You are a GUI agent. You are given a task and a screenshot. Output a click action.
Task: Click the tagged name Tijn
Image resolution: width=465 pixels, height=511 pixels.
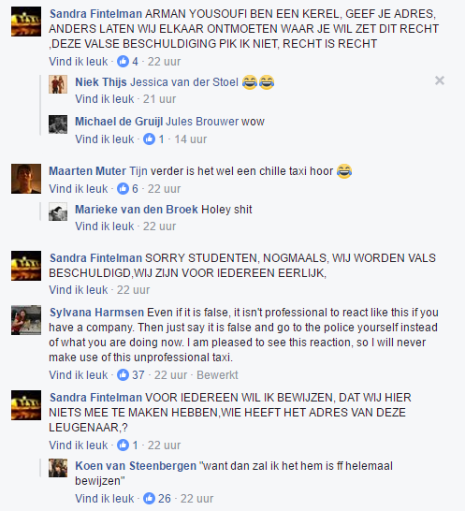pos(138,171)
